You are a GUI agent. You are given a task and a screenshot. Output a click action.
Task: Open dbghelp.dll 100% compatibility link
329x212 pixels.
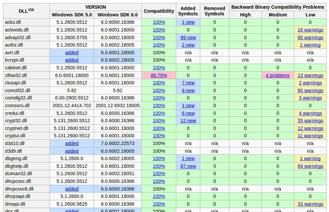point(159,166)
